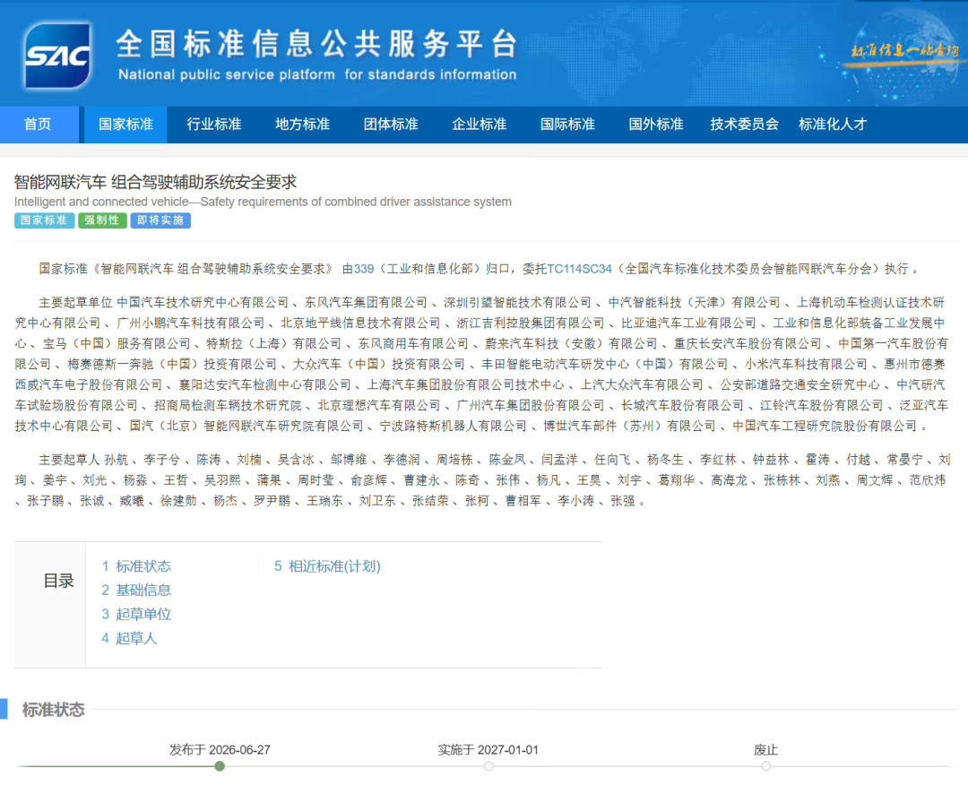The image size is (968, 785).
Task: Click the 发布于 2026-06-27 label
Action: (x=220, y=750)
